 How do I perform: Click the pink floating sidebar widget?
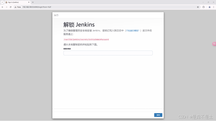tap(214, 44)
